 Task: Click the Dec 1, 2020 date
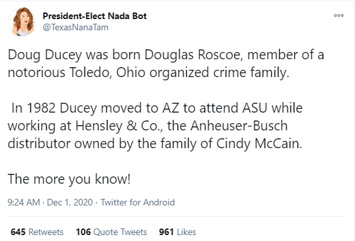pyautogui.click(x=70, y=202)
